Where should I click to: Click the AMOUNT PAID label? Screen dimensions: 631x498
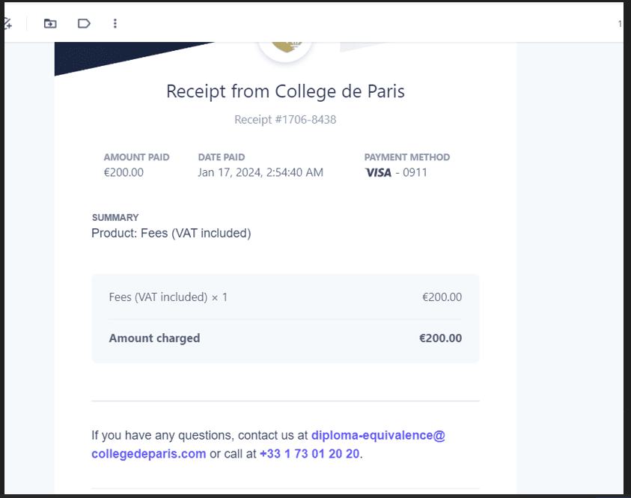coord(136,157)
